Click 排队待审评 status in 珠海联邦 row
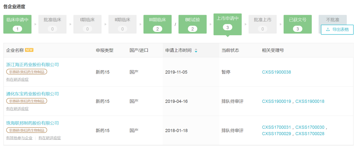 (x=232, y=131)
